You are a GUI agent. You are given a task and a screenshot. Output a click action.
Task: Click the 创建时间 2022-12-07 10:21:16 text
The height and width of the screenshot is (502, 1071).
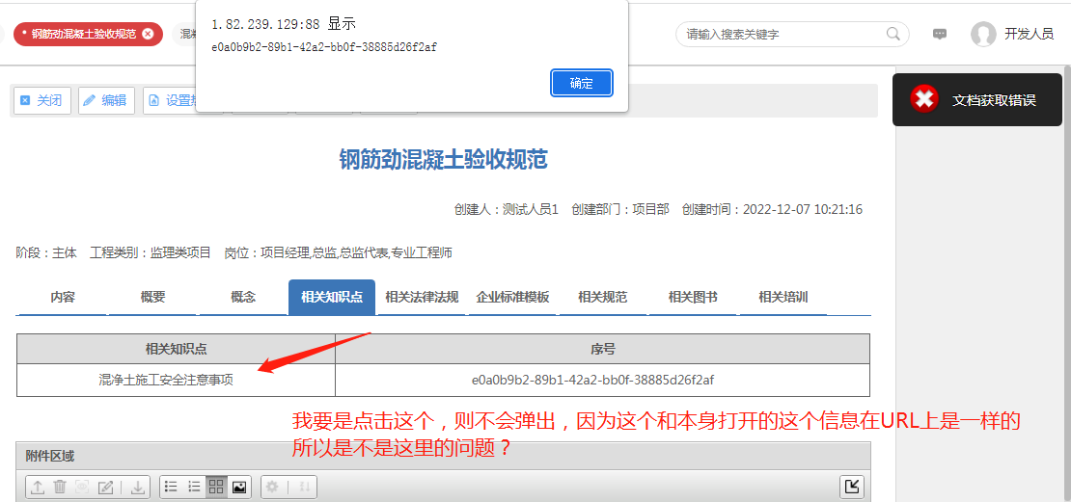pyautogui.click(x=772, y=209)
